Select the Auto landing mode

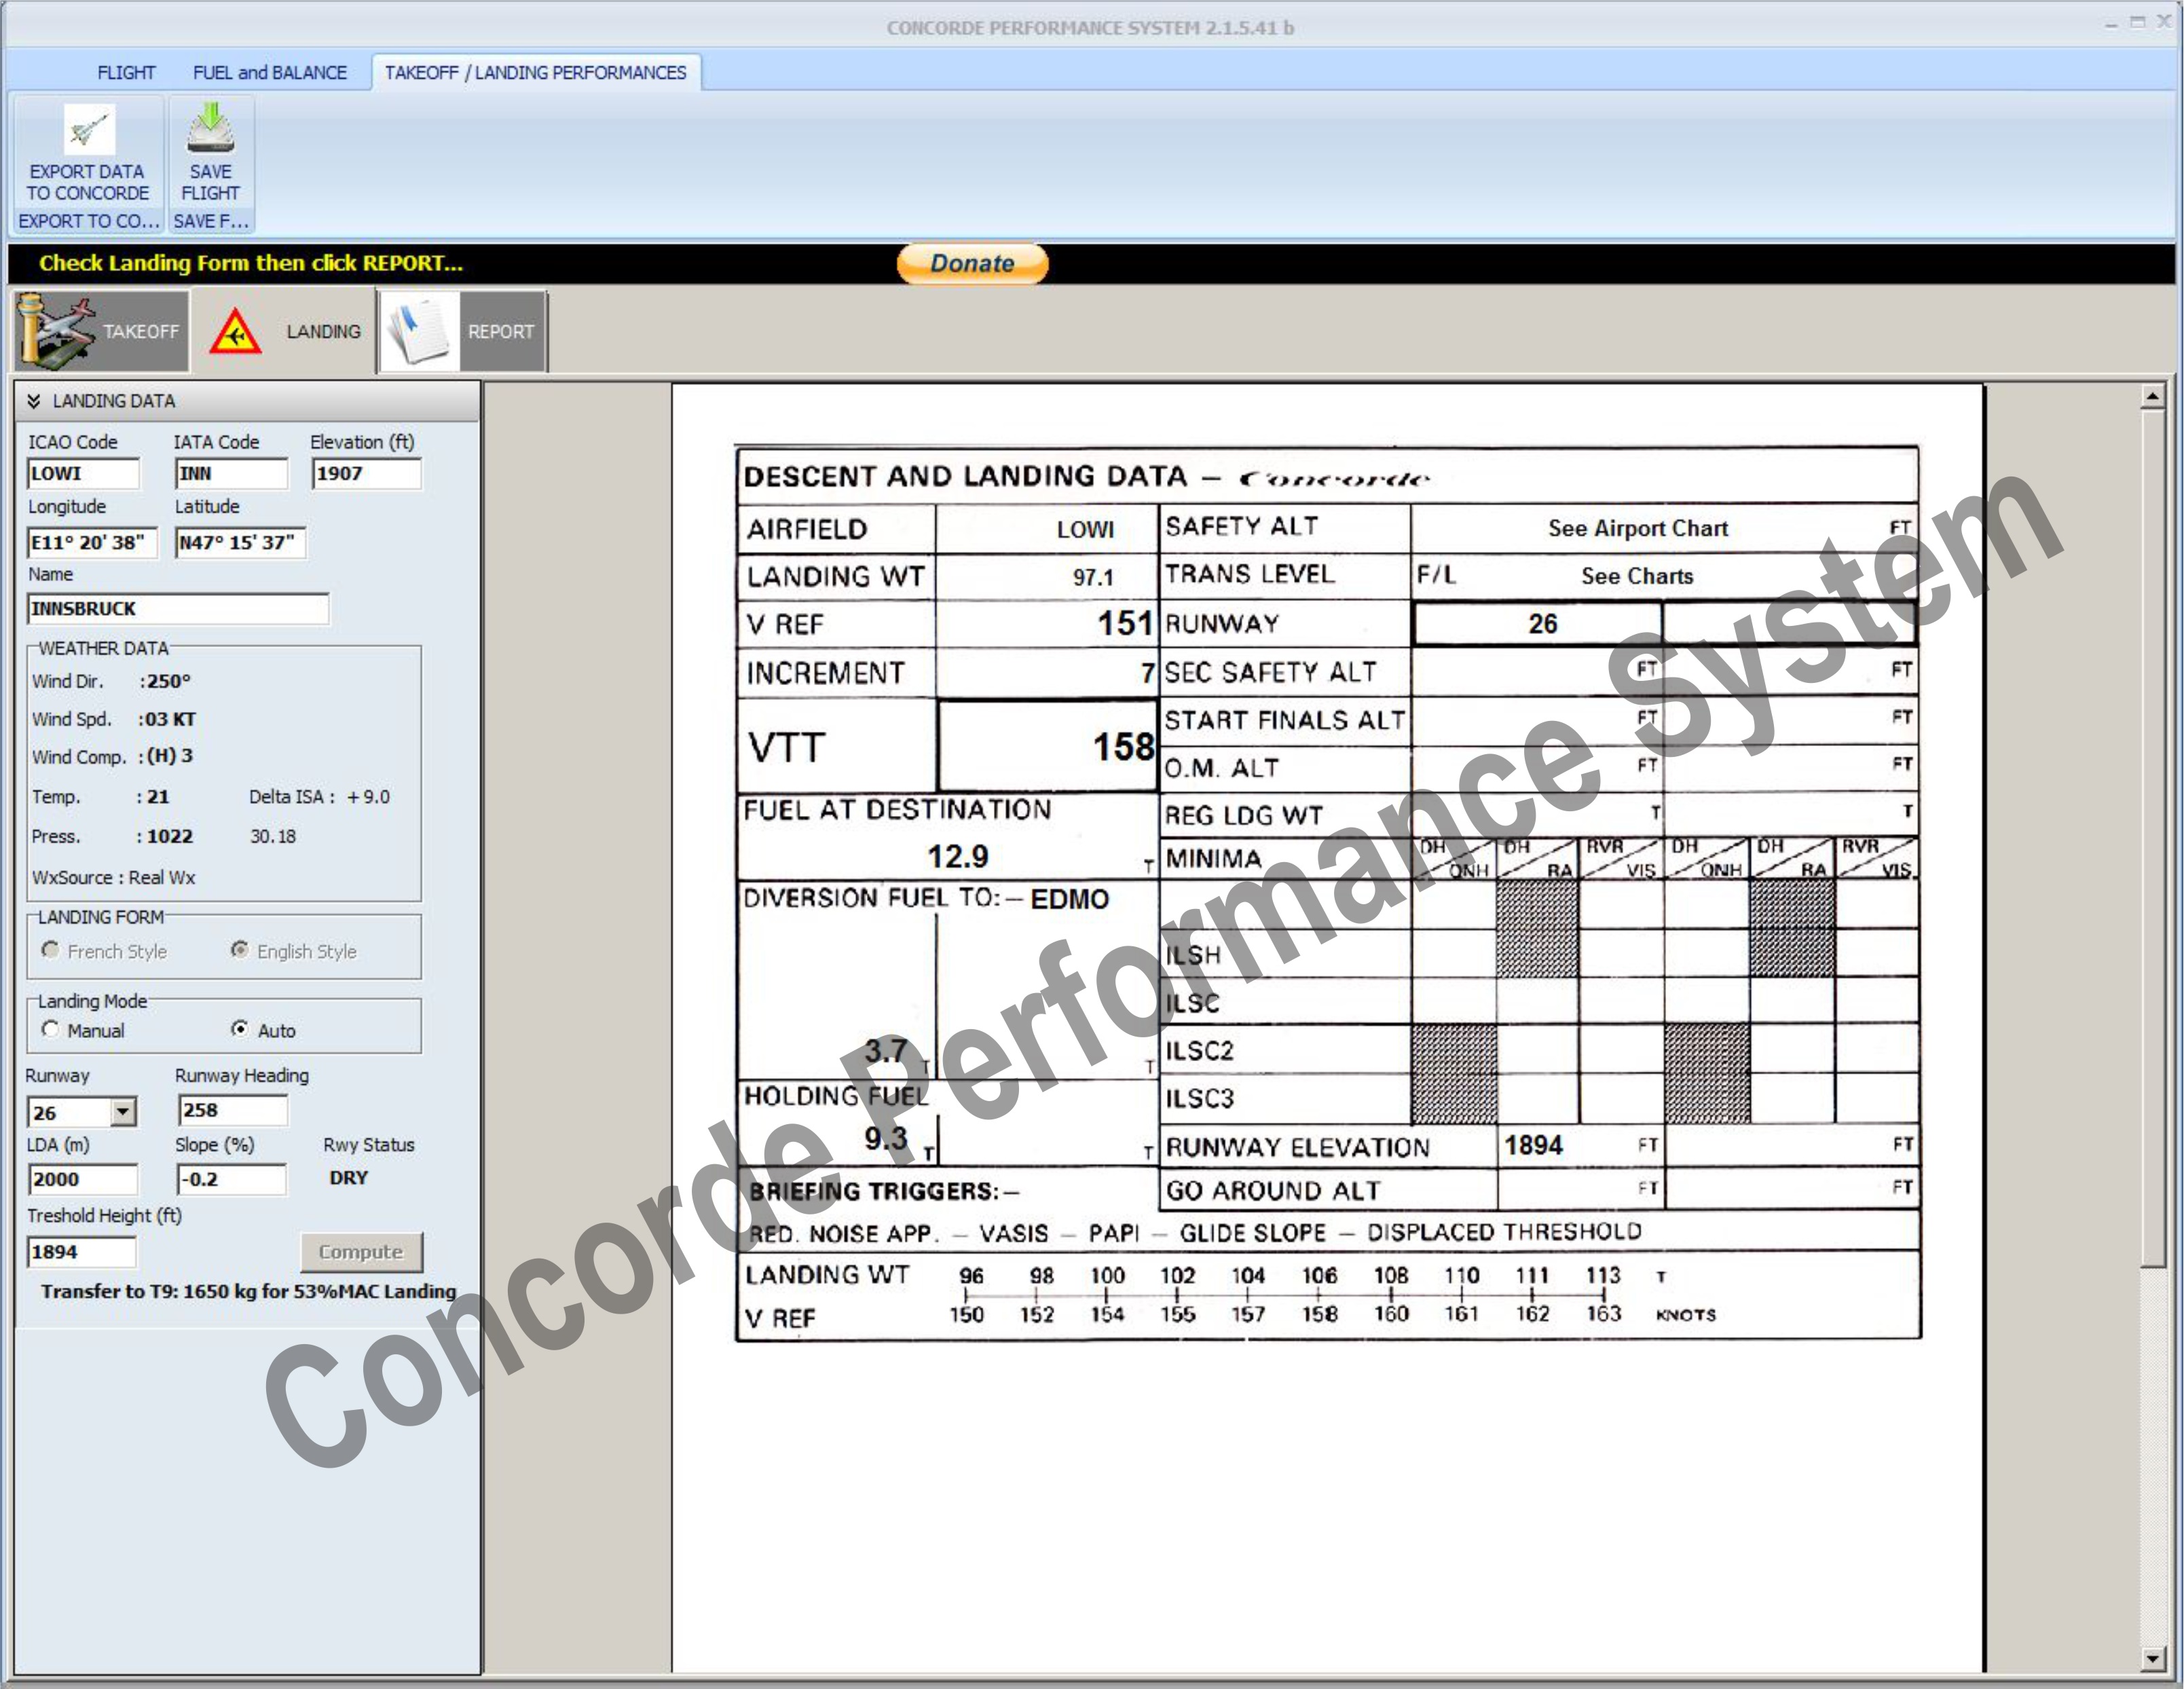pos(240,1029)
